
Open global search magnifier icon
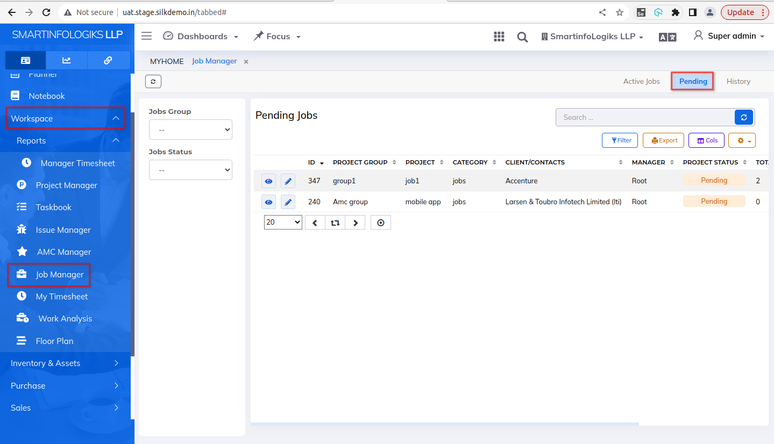click(x=522, y=37)
